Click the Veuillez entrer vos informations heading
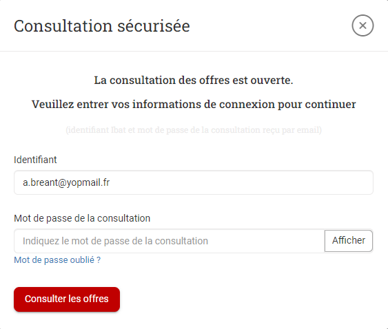 [x=194, y=104]
